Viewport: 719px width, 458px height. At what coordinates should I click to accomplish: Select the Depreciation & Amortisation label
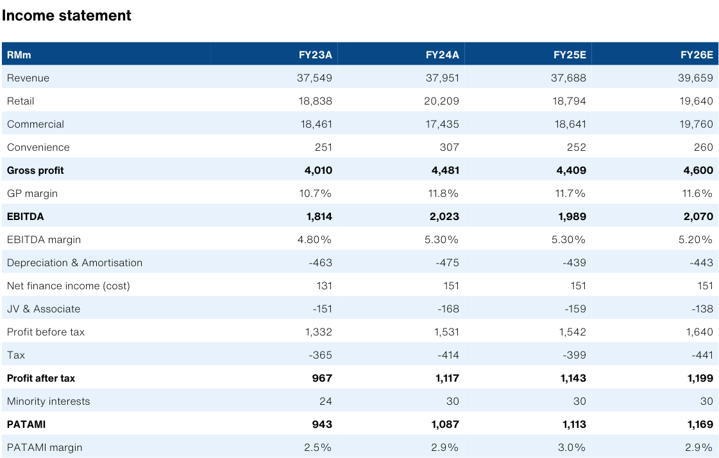[x=74, y=263]
